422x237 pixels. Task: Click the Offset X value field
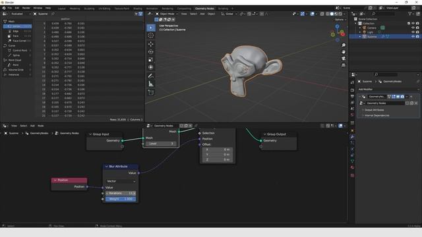coord(218,149)
